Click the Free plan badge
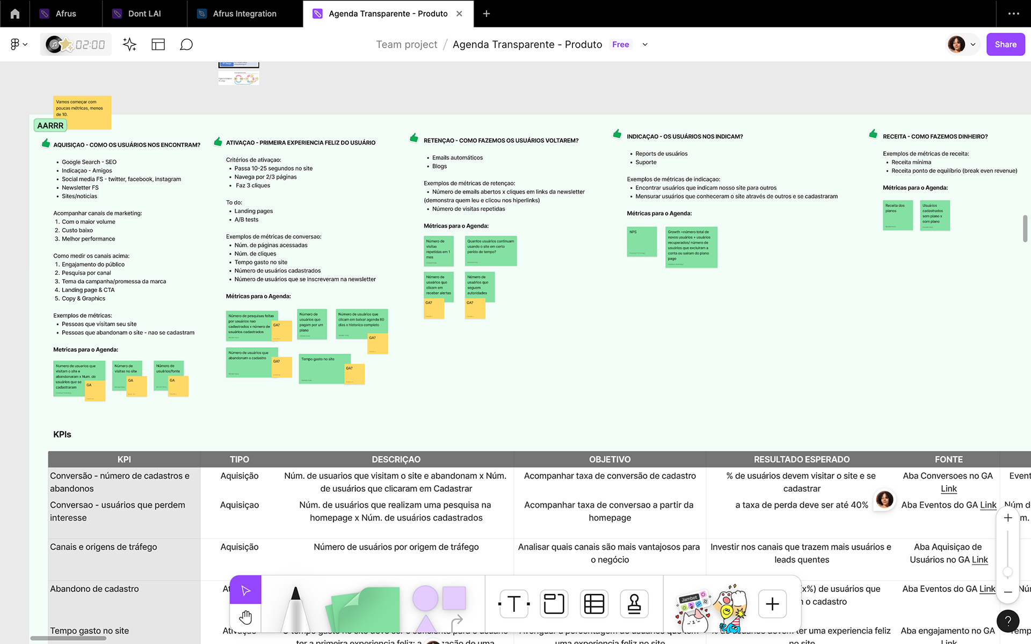The width and height of the screenshot is (1031, 644). [620, 45]
